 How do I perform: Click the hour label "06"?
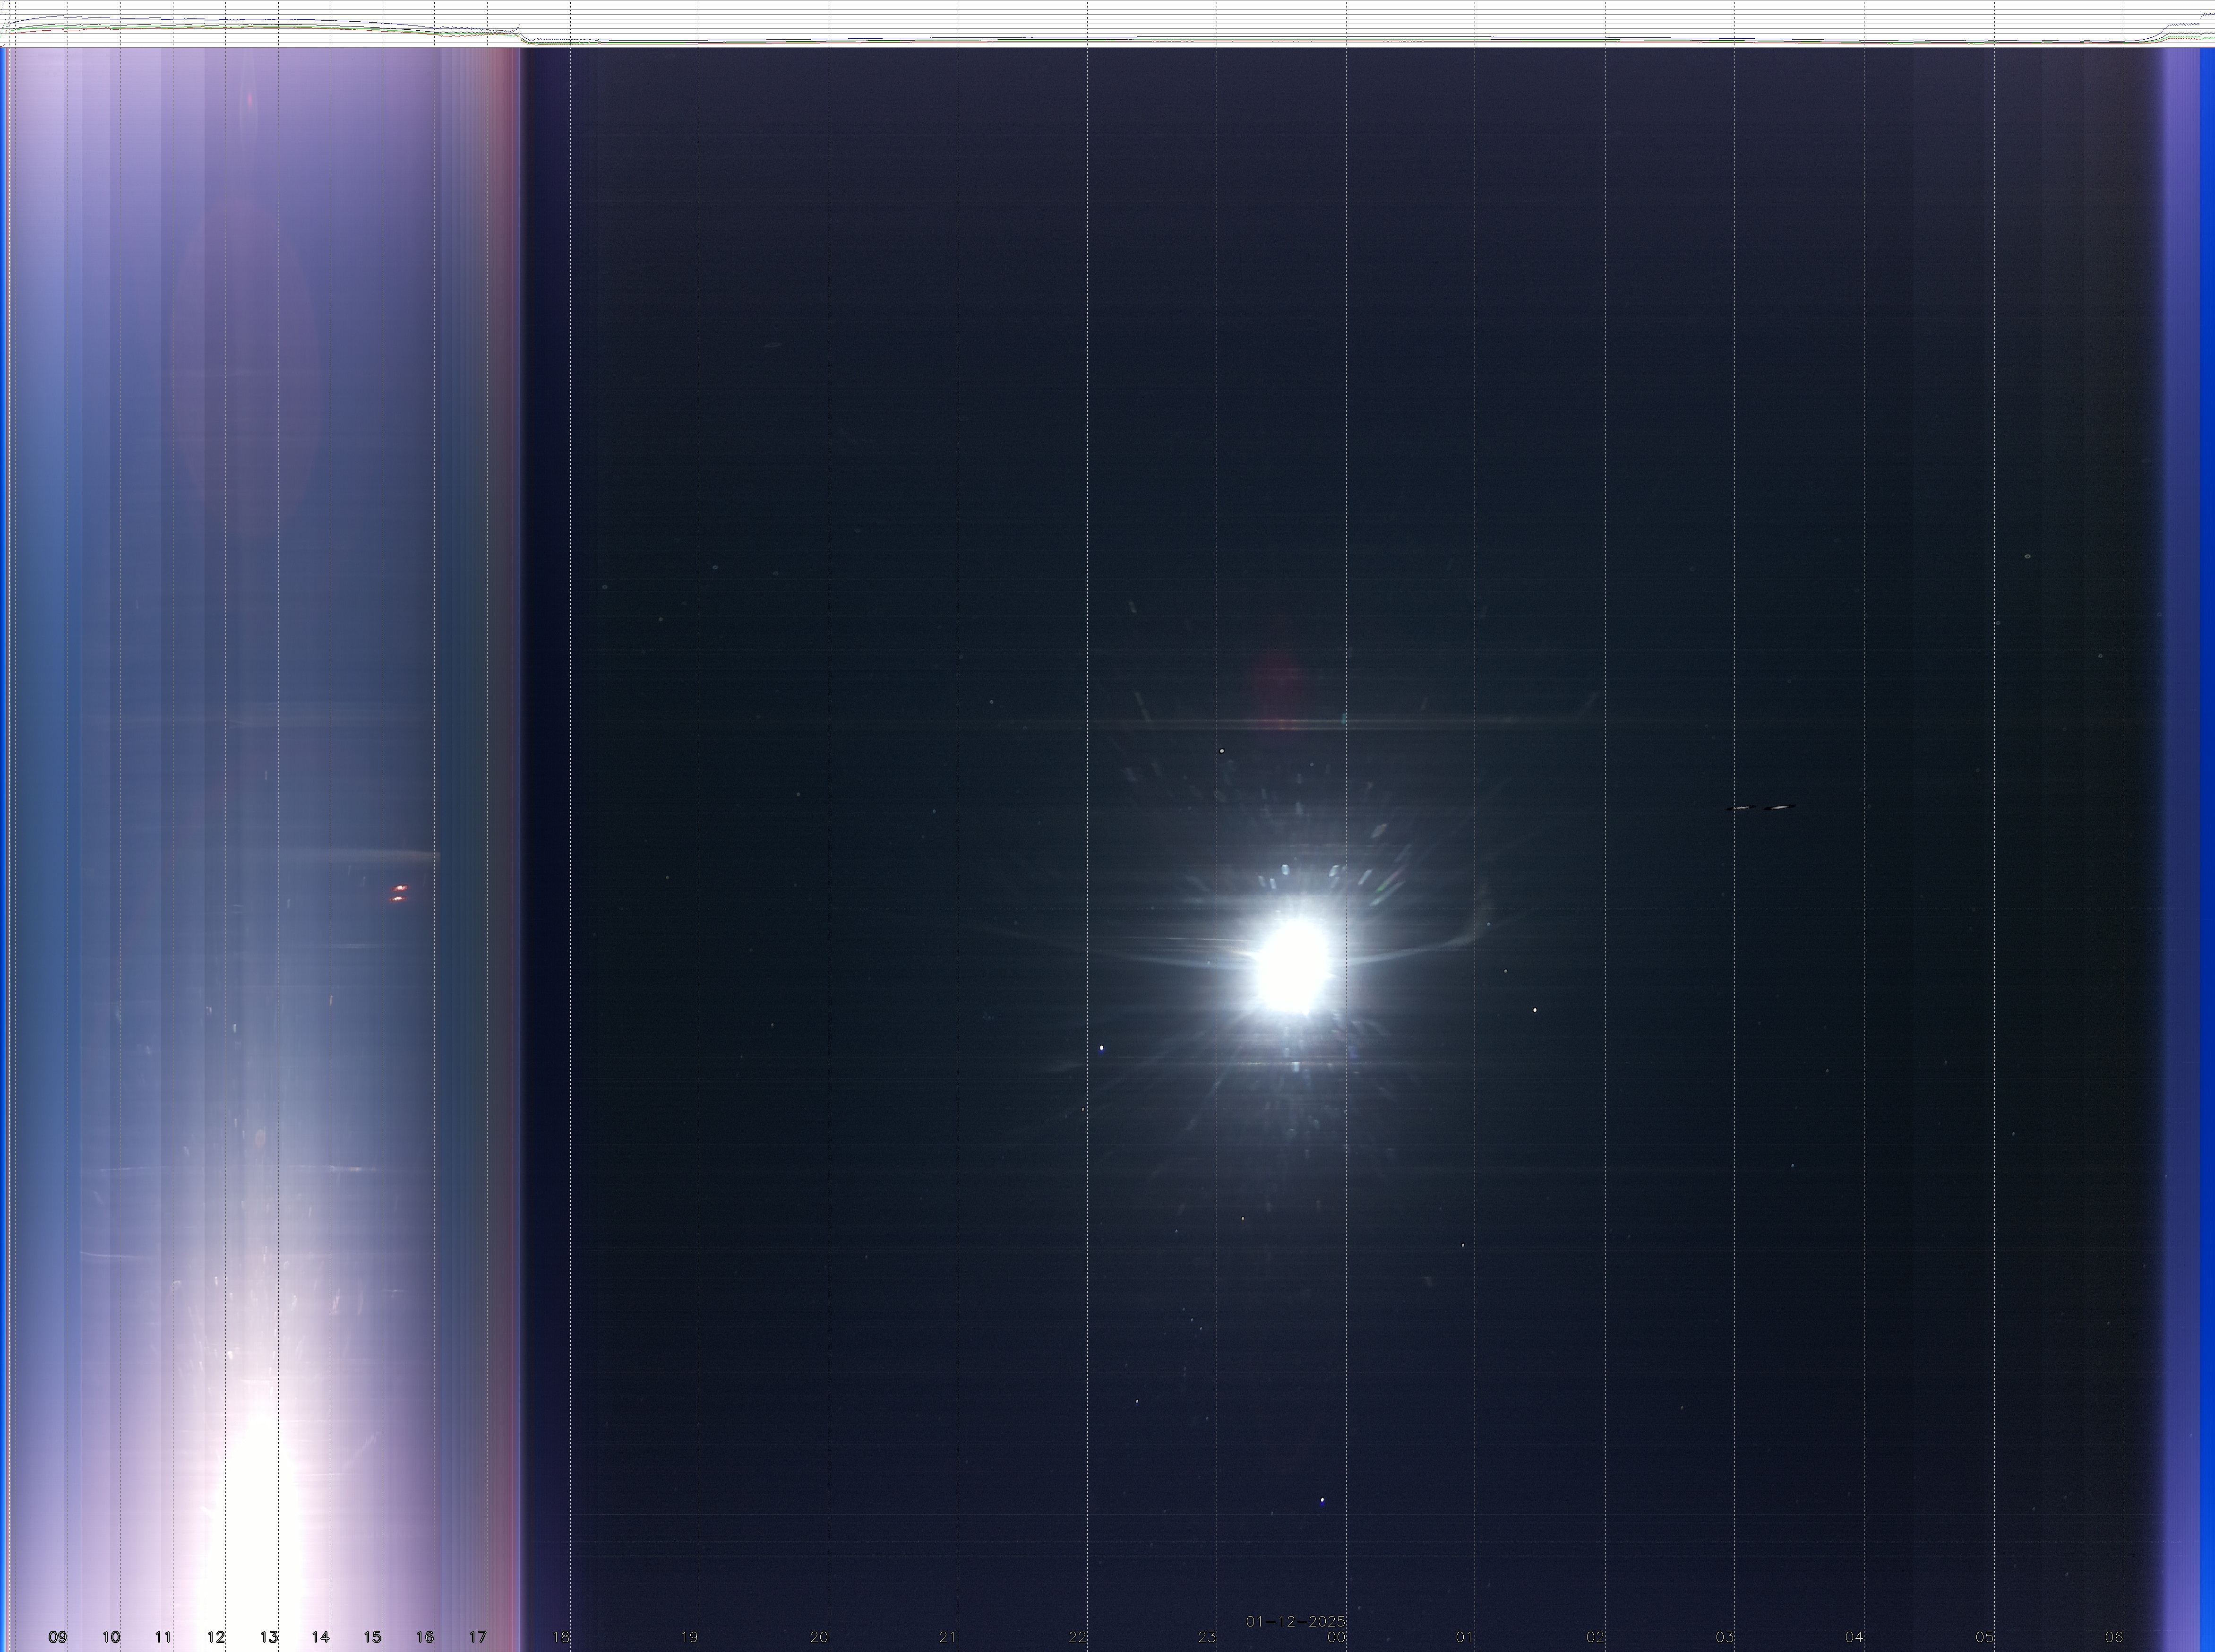click(2113, 1637)
